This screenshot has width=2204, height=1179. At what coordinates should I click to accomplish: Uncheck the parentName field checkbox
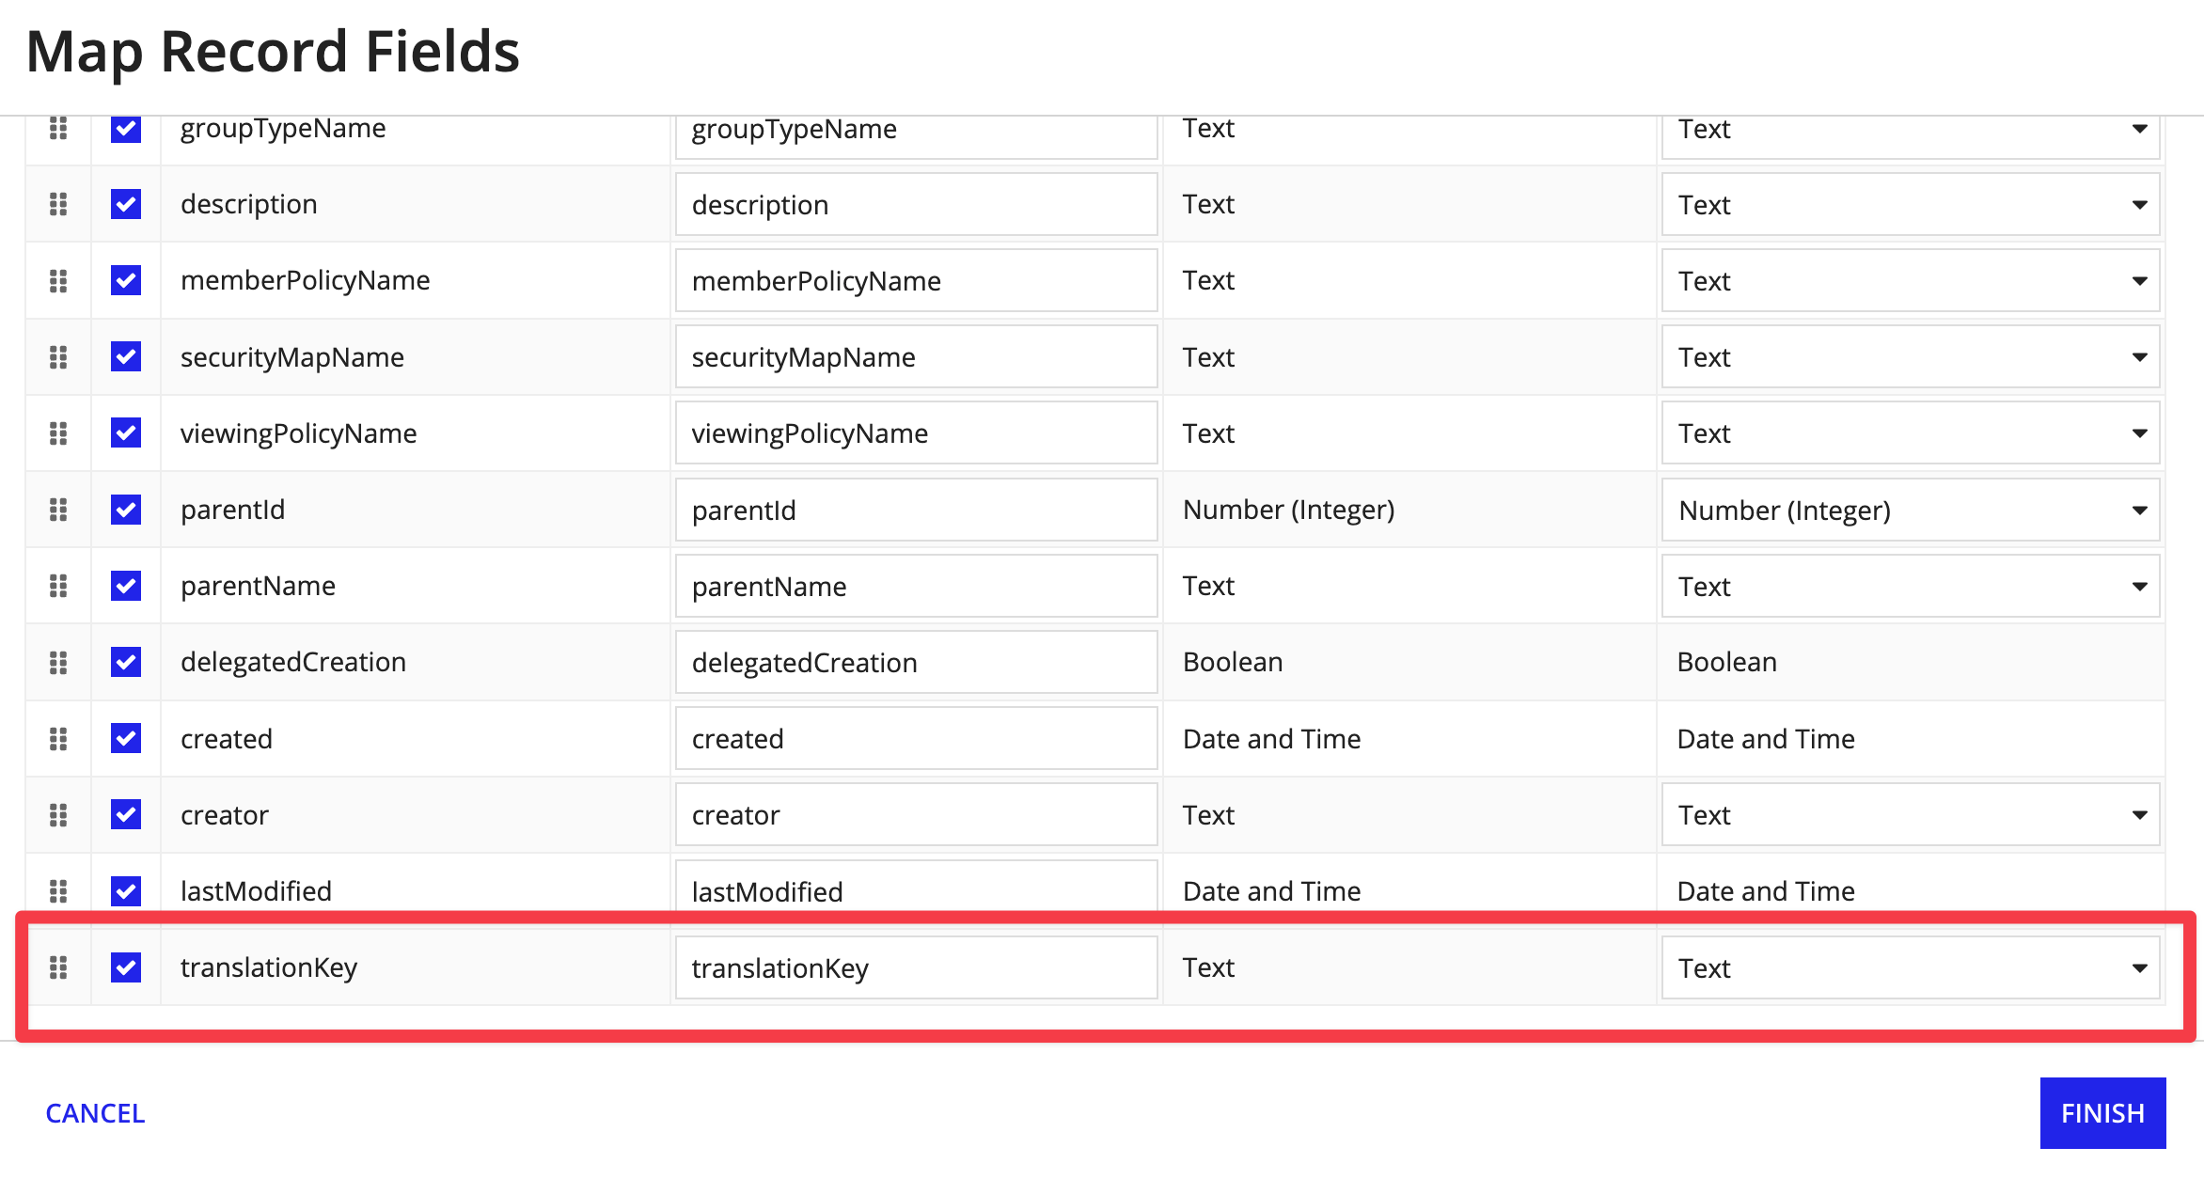coord(126,586)
